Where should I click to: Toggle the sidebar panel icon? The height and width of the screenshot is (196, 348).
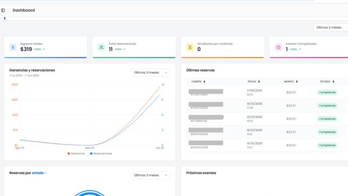[3, 10]
